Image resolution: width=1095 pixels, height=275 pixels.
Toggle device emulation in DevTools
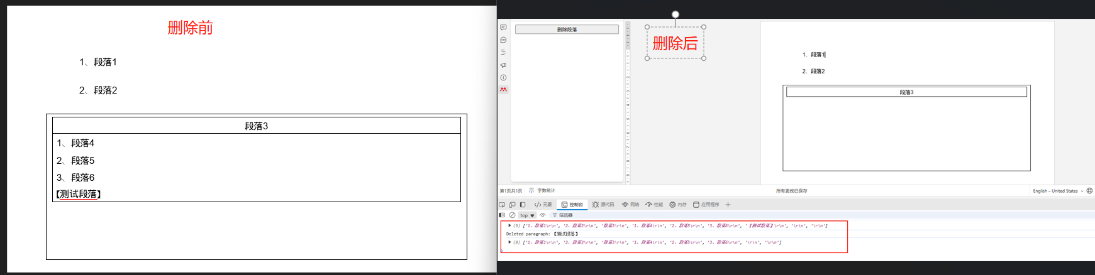tap(512, 205)
